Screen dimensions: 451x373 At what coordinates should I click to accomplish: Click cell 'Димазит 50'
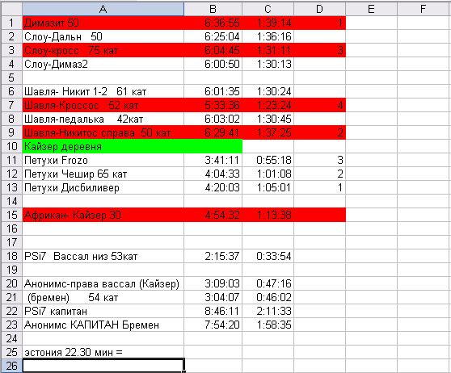point(103,23)
